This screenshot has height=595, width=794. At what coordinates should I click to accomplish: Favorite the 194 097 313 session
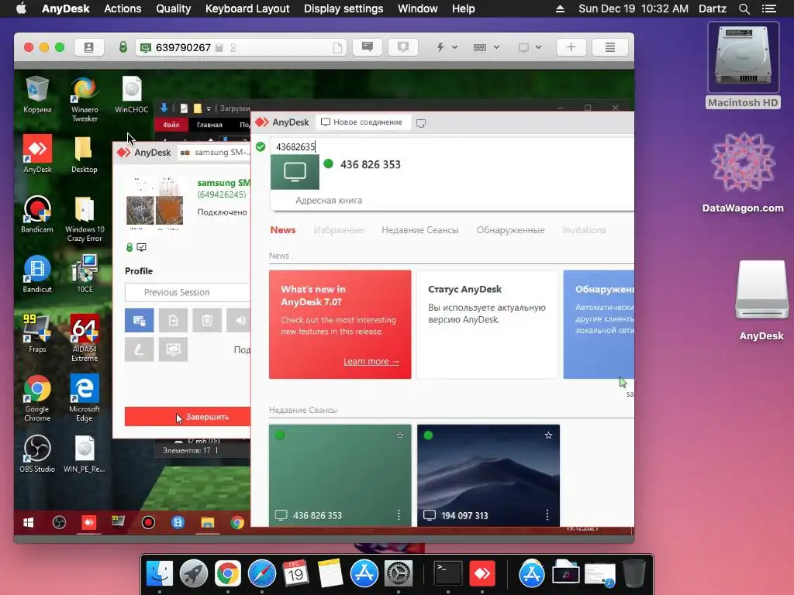tap(548, 435)
